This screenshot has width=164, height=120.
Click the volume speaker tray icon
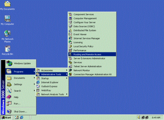[139, 117]
